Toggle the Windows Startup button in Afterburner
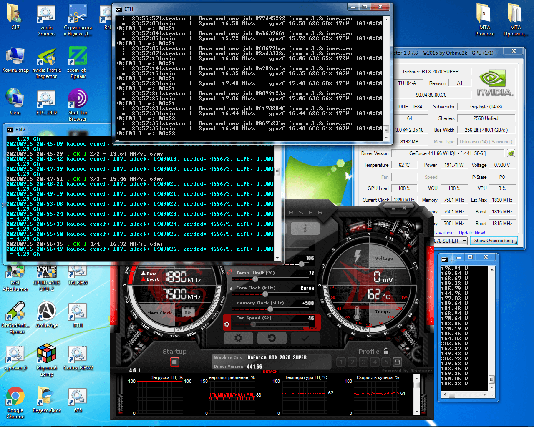 click(x=174, y=362)
